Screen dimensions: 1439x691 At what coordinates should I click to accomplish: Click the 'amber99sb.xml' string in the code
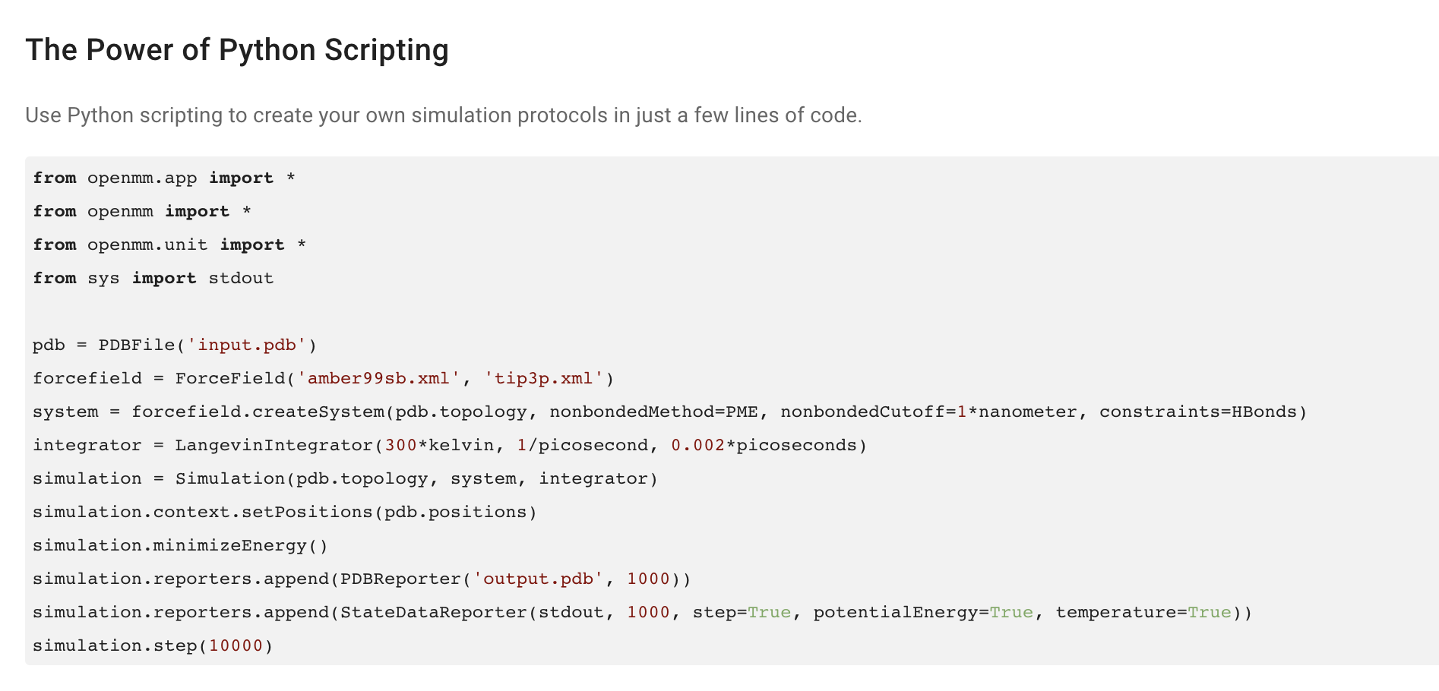click(x=379, y=379)
